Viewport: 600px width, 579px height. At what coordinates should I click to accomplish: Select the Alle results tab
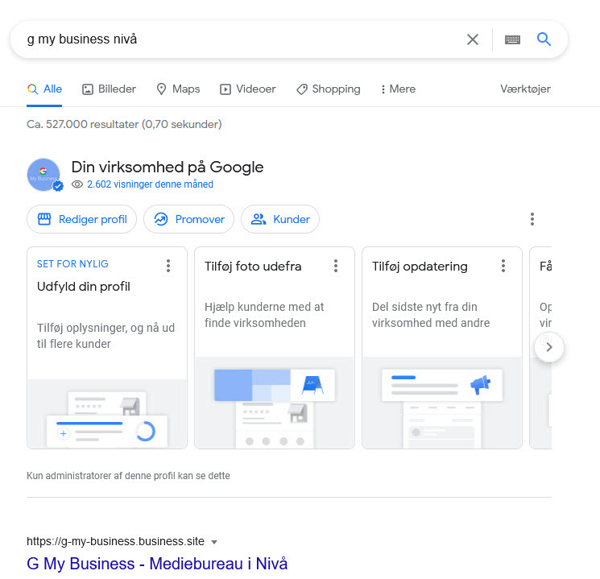tap(44, 89)
